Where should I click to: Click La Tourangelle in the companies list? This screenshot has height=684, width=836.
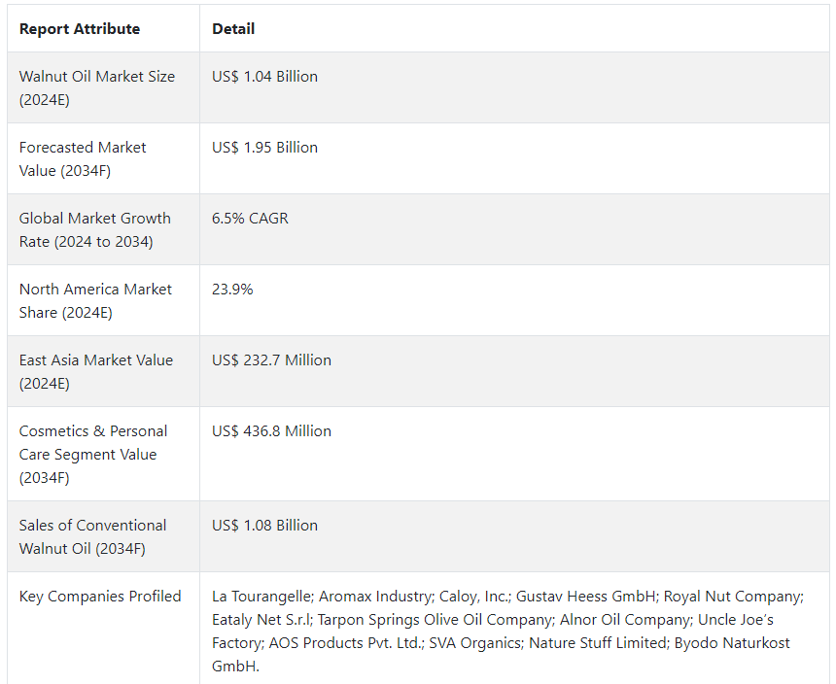click(x=261, y=597)
